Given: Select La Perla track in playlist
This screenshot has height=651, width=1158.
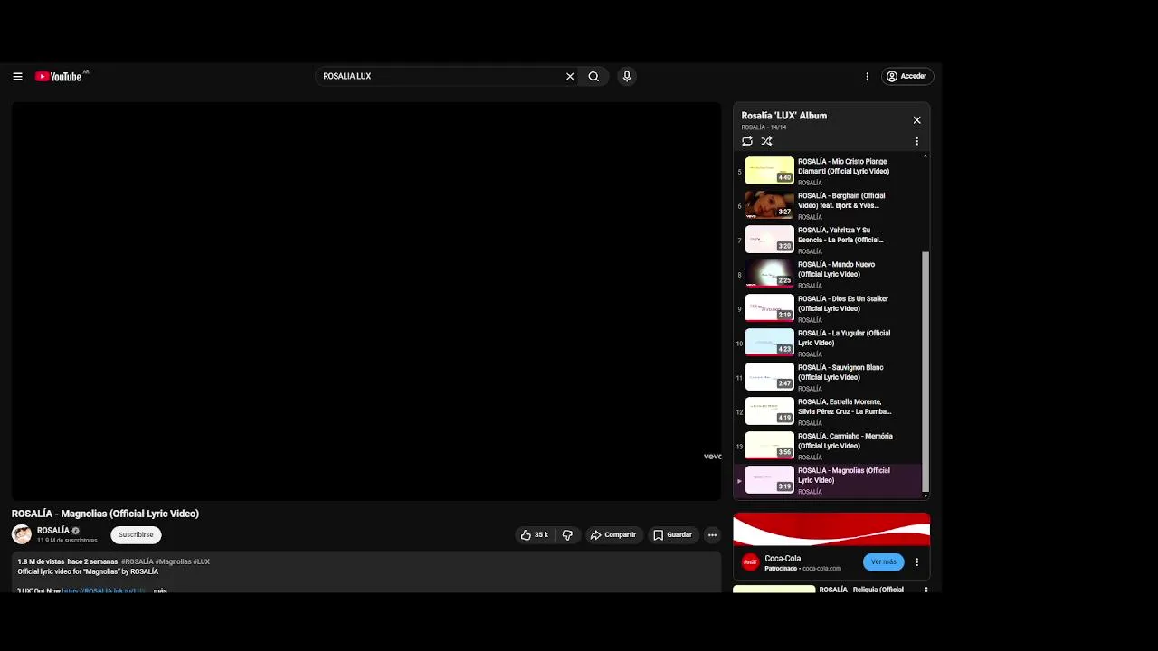Looking at the screenshot, I should click(x=828, y=240).
